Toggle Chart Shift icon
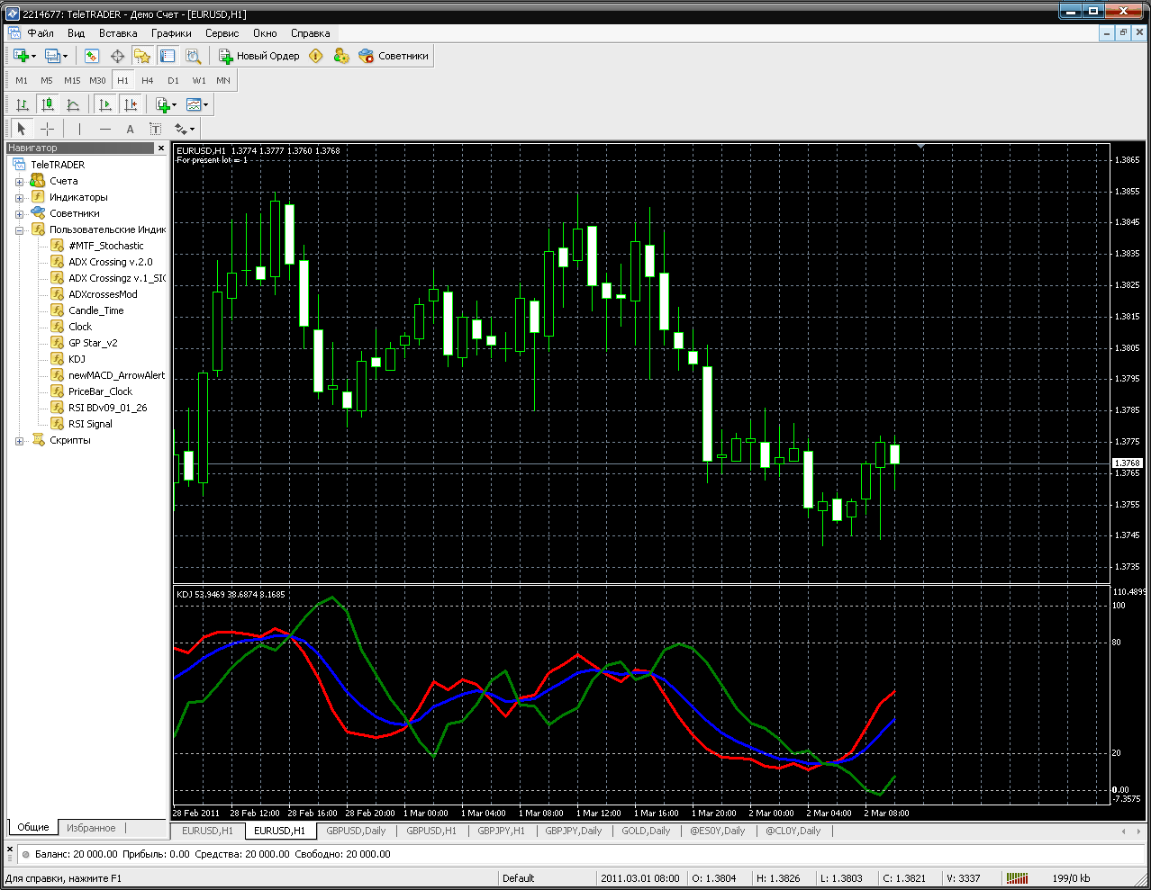Screen dimensions: 1151x890 (131, 104)
